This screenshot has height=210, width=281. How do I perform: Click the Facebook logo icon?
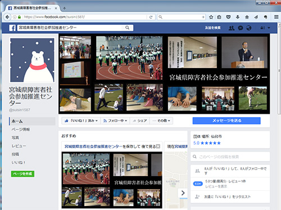click(x=12, y=28)
